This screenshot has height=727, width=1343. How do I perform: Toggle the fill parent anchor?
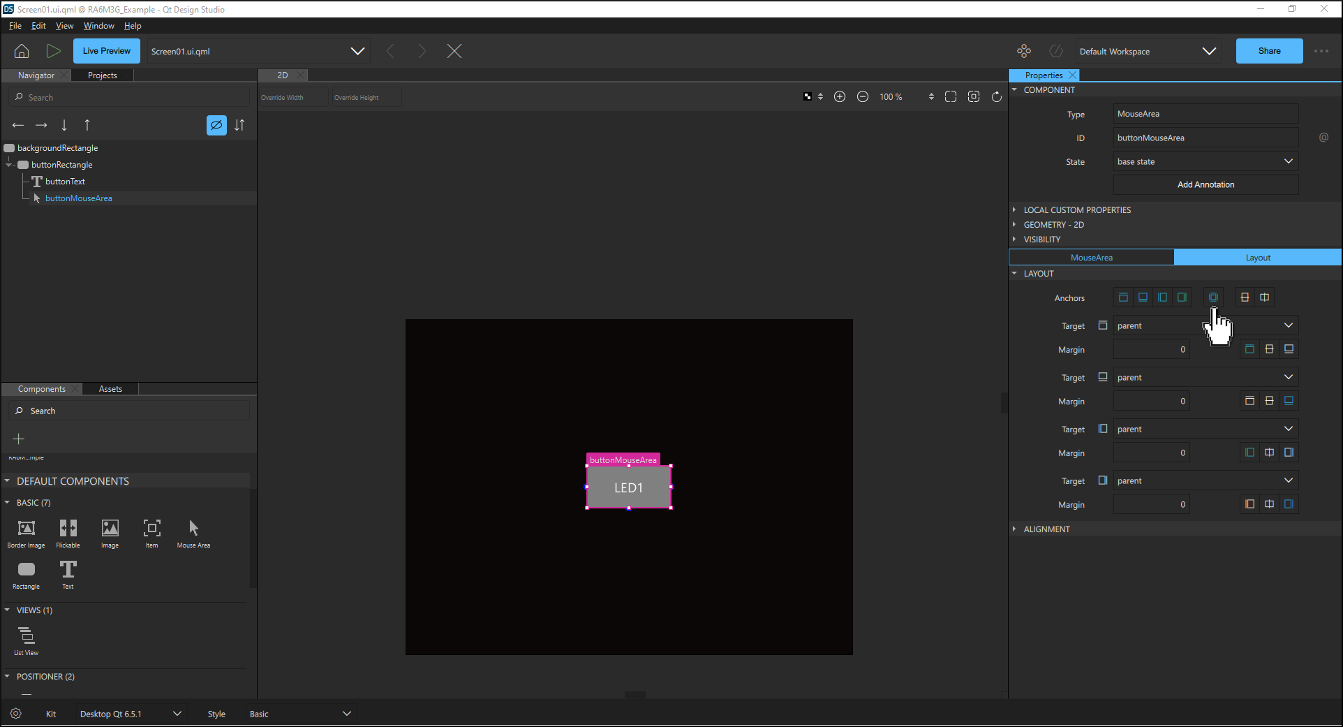[1213, 298]
